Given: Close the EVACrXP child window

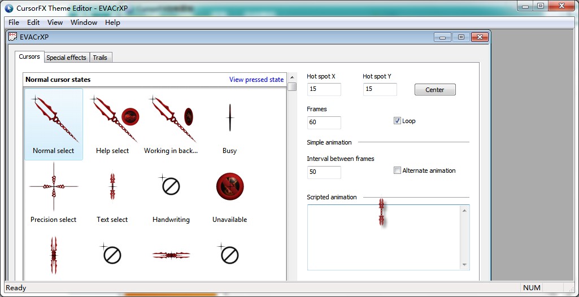Looking at the screenshot, I should (480, 37).
